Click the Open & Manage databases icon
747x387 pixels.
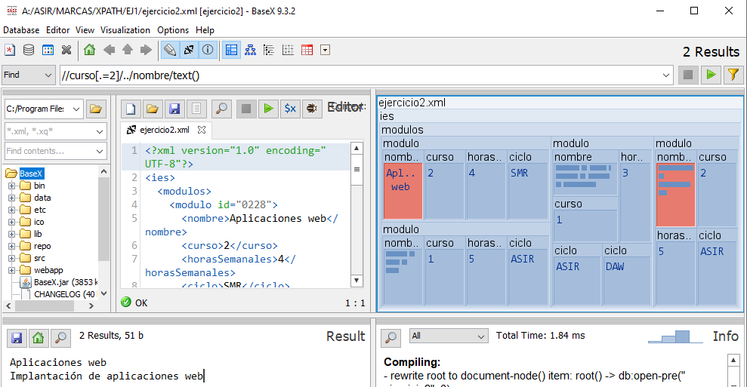pyautogui.click(x=29, y=51)
